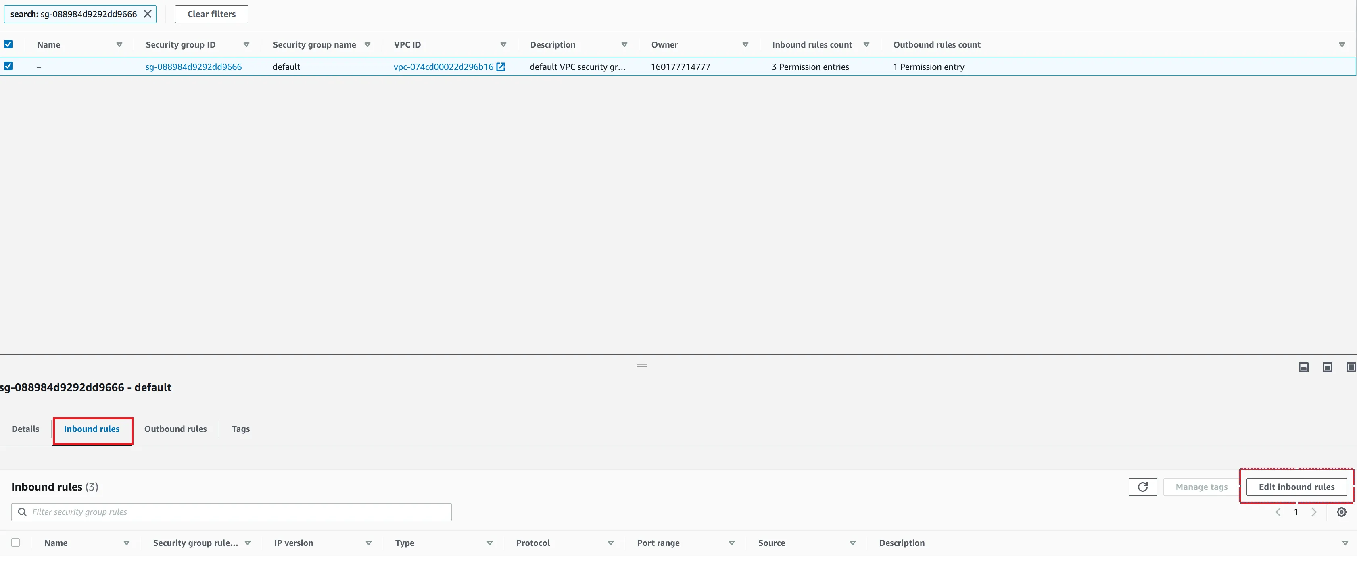Screen dimensions: 1357x568
Task: Sort by Port range column arrow
Action: (x=731, y=543)
